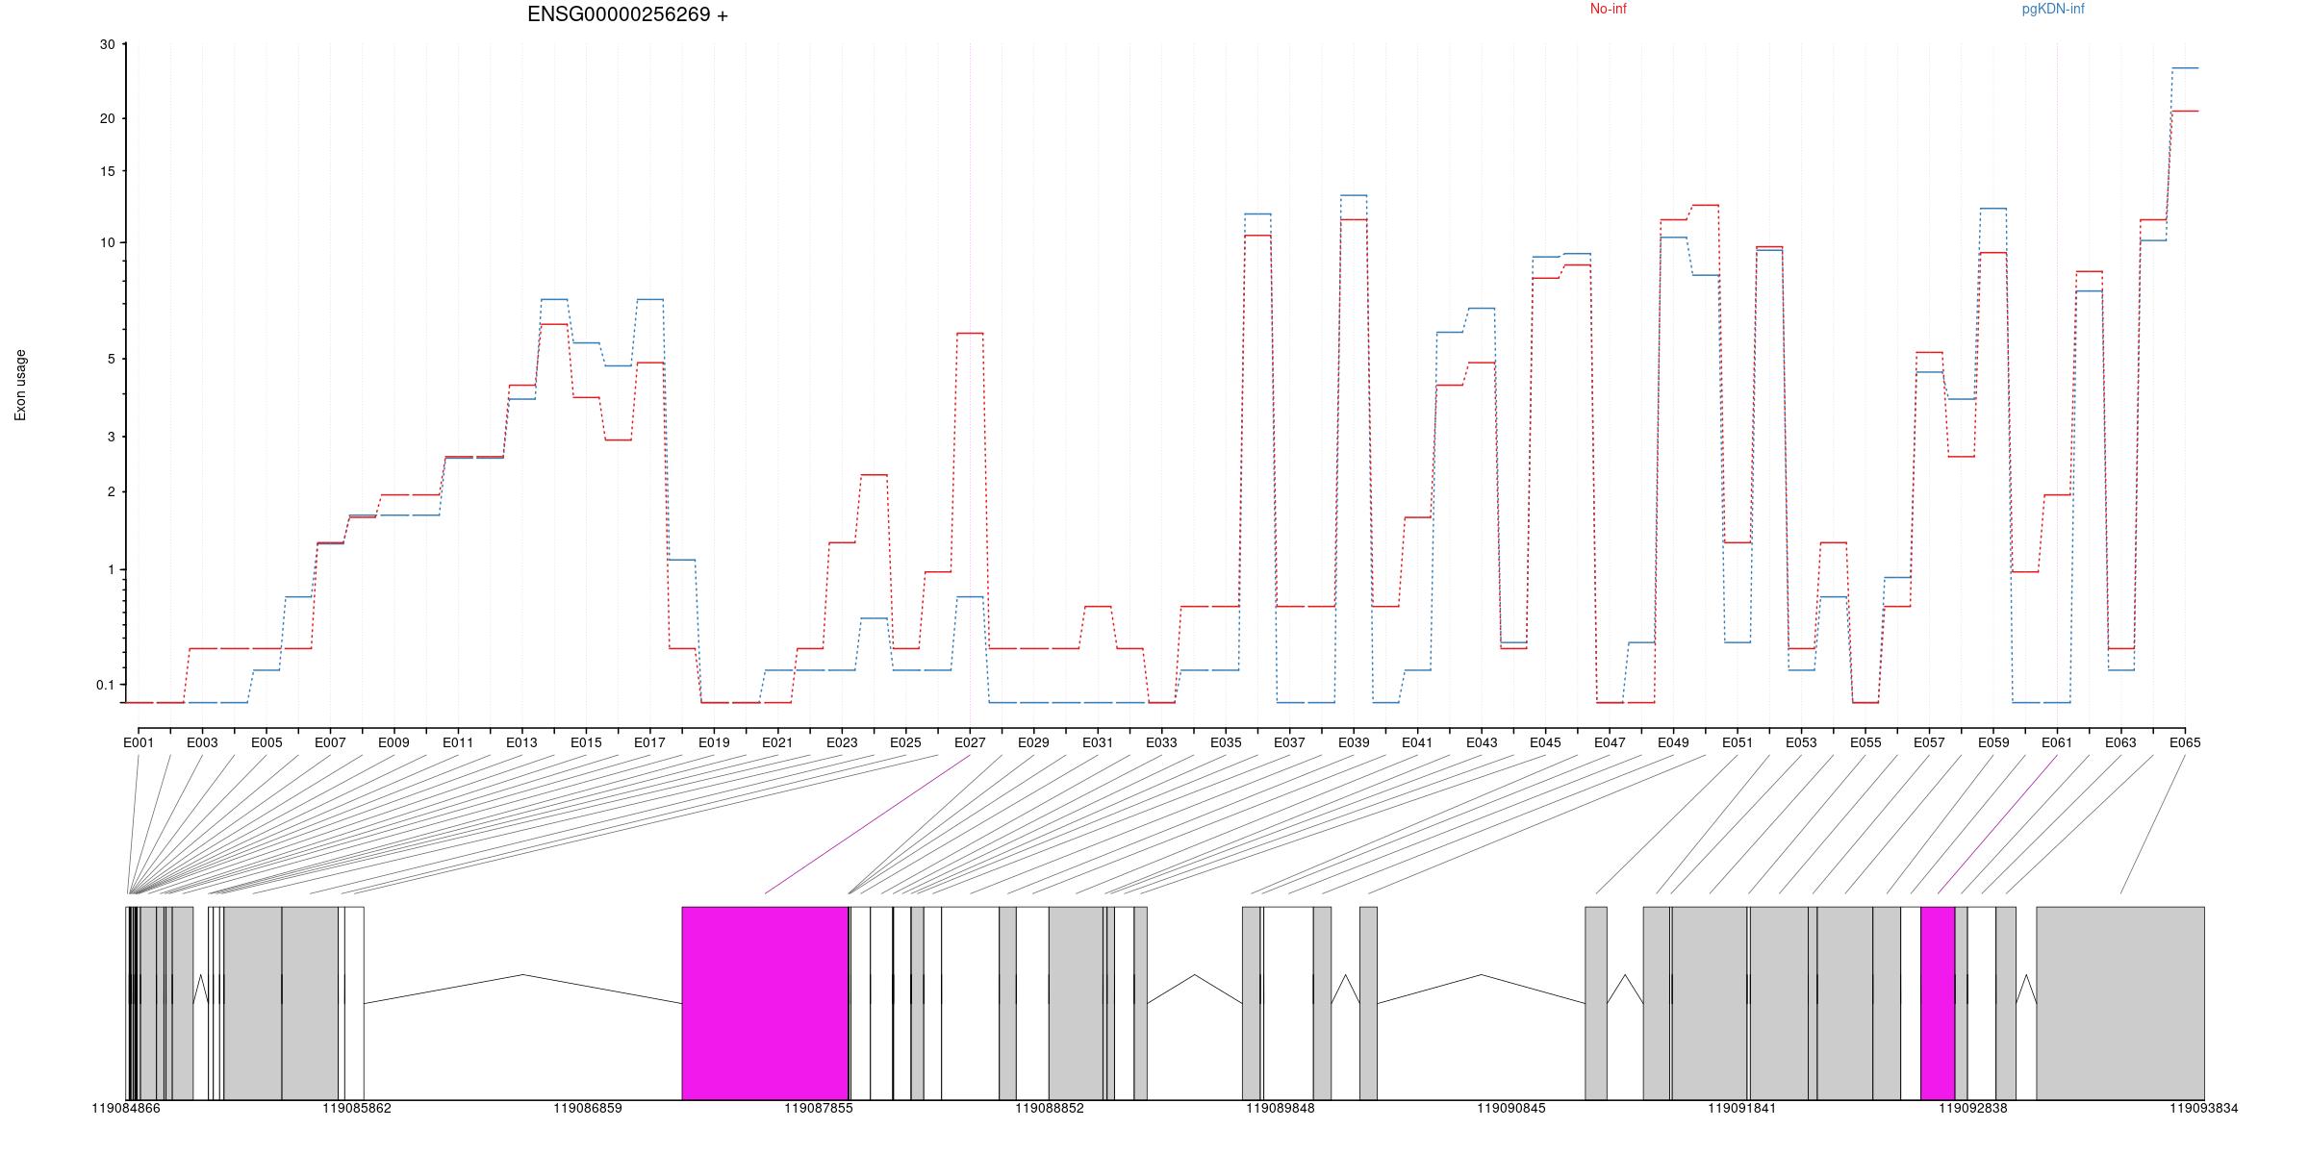Click the E001 exon axis label
Screen dimensions: 2309x1154
pyautogui.click(x=139, y=743)
